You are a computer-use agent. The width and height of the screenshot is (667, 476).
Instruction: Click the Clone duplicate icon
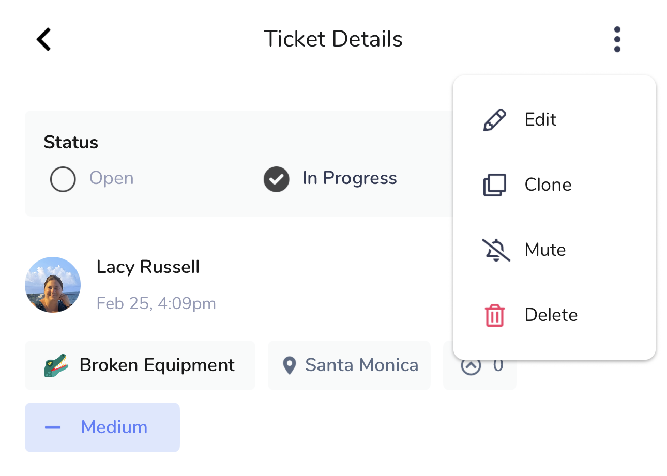494,185
